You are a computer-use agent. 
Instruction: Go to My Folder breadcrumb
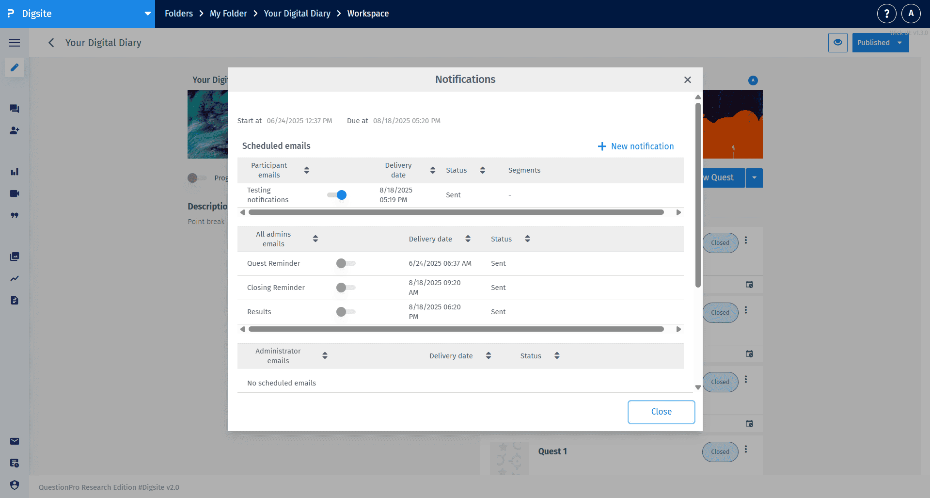[228, 14]
